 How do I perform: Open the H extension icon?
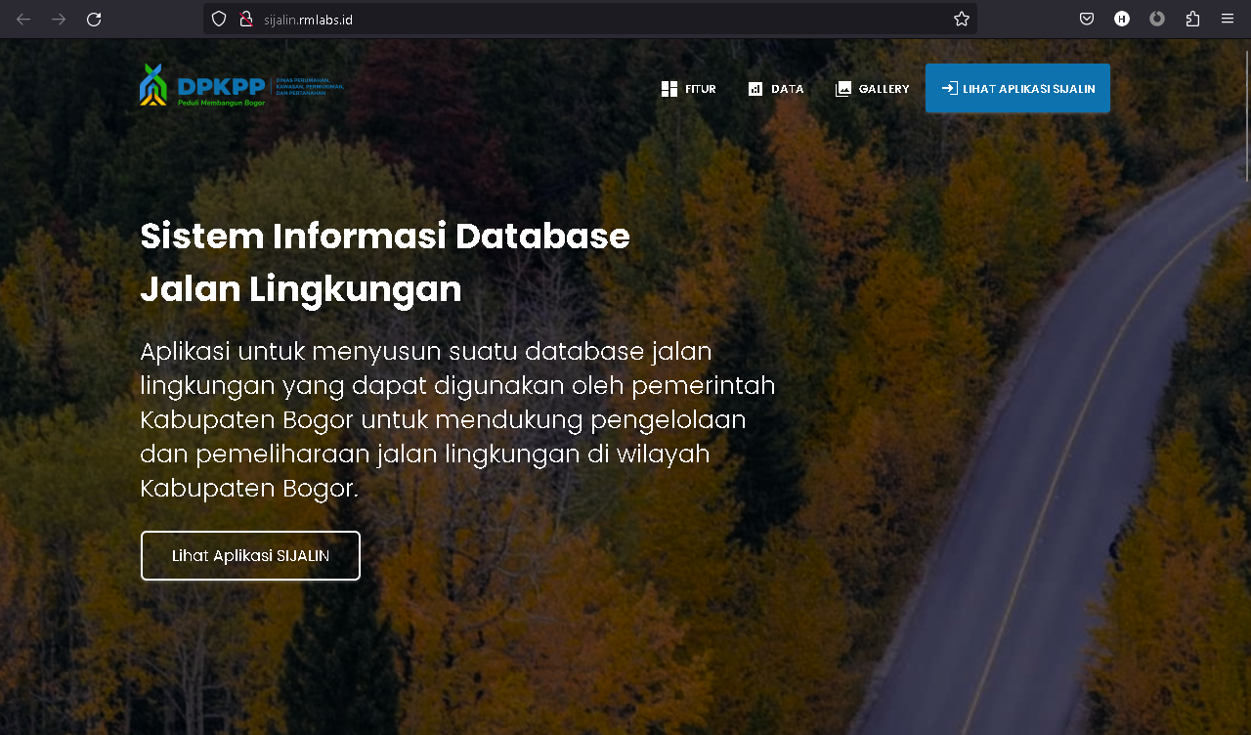coord(1122,19)
